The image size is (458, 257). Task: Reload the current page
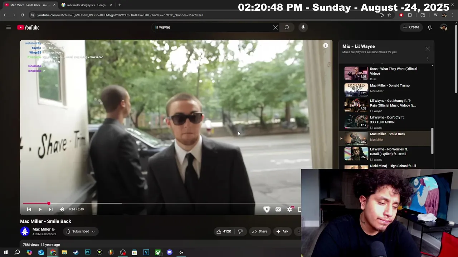pyautogui.click(x=22, y=15)
